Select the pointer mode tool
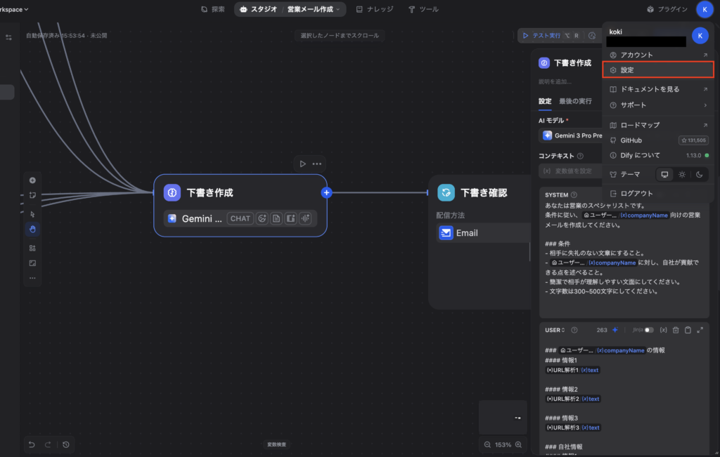The width and height of the screenshot is (720, 457). click(32, 213)
